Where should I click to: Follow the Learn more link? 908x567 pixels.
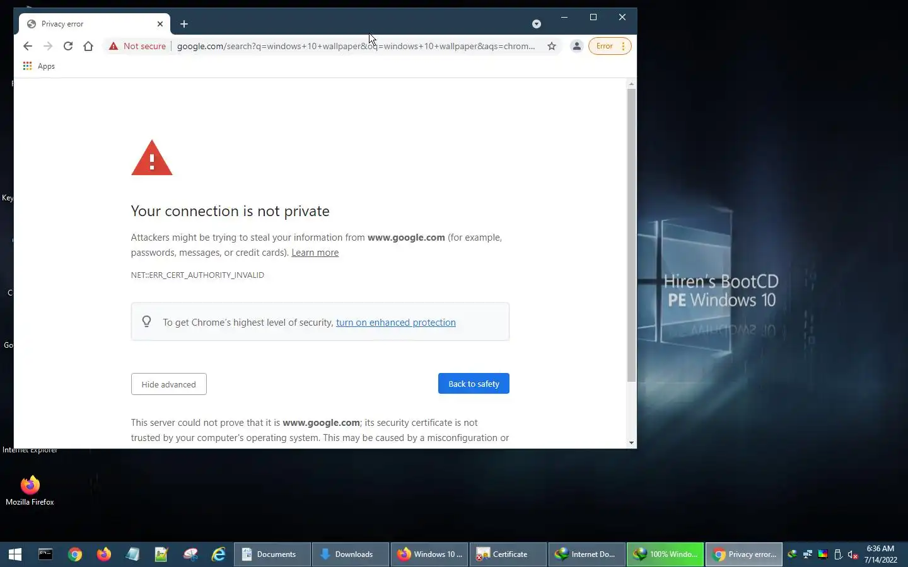[315, 253]
